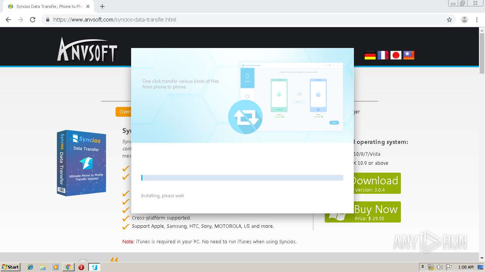Screen dimensions: 485x272
Task: Click the app preview screenshot in installer
Action: (x=292, y=97)
